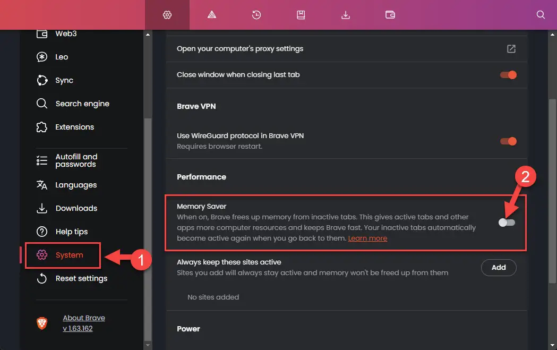Click the Always keep these sites active label
Screen dimensions: 557x350
click(229, 262)
